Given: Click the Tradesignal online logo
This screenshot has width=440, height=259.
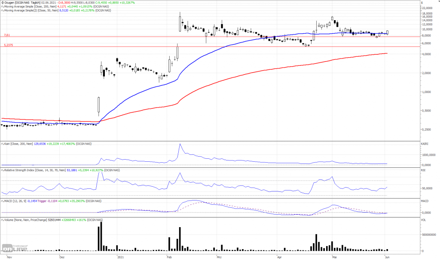Looking at the screenshot, I should coord(15,248).
